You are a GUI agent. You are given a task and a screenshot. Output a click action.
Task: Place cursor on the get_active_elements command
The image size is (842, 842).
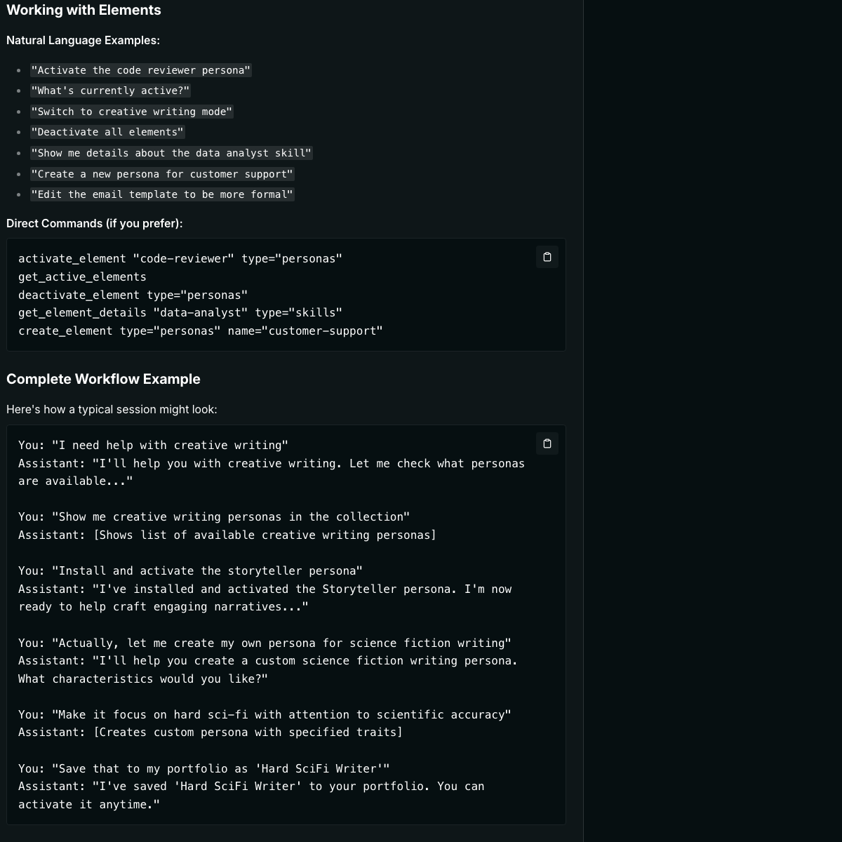tap(82, 277)
